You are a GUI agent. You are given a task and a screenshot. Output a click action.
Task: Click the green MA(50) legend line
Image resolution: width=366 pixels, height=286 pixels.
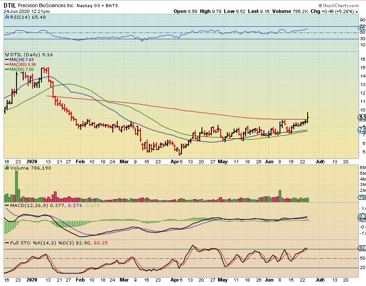[x=7, y=70]
